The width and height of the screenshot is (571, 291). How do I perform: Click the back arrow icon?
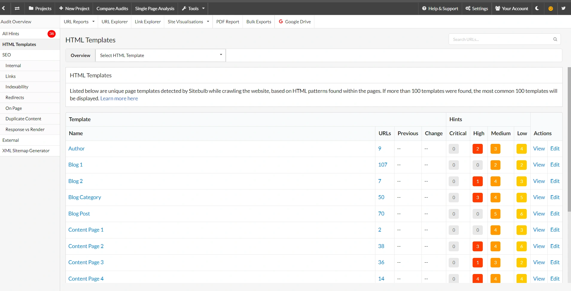4,8
